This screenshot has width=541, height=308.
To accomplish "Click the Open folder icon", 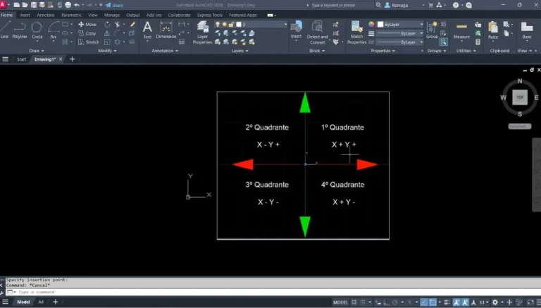I will click(25, 5).
